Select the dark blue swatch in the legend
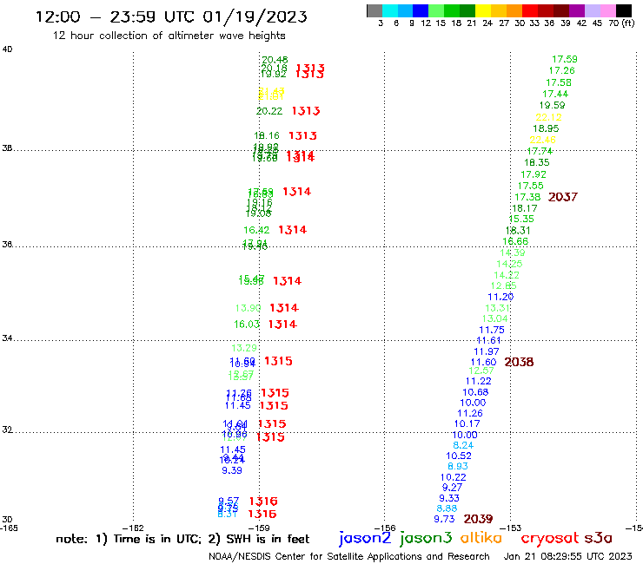The height and width of the screenshot is (564, 643). pos(421,10)
